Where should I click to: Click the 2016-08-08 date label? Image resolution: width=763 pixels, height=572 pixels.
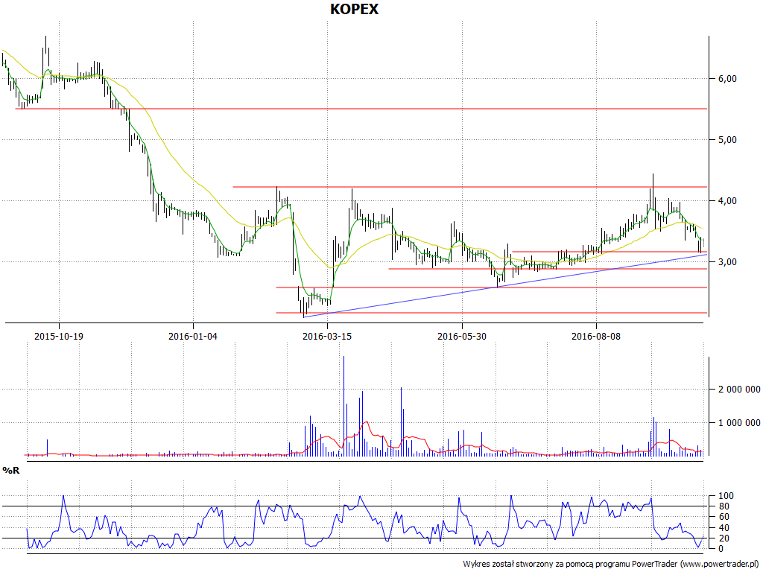coord(596,336)
